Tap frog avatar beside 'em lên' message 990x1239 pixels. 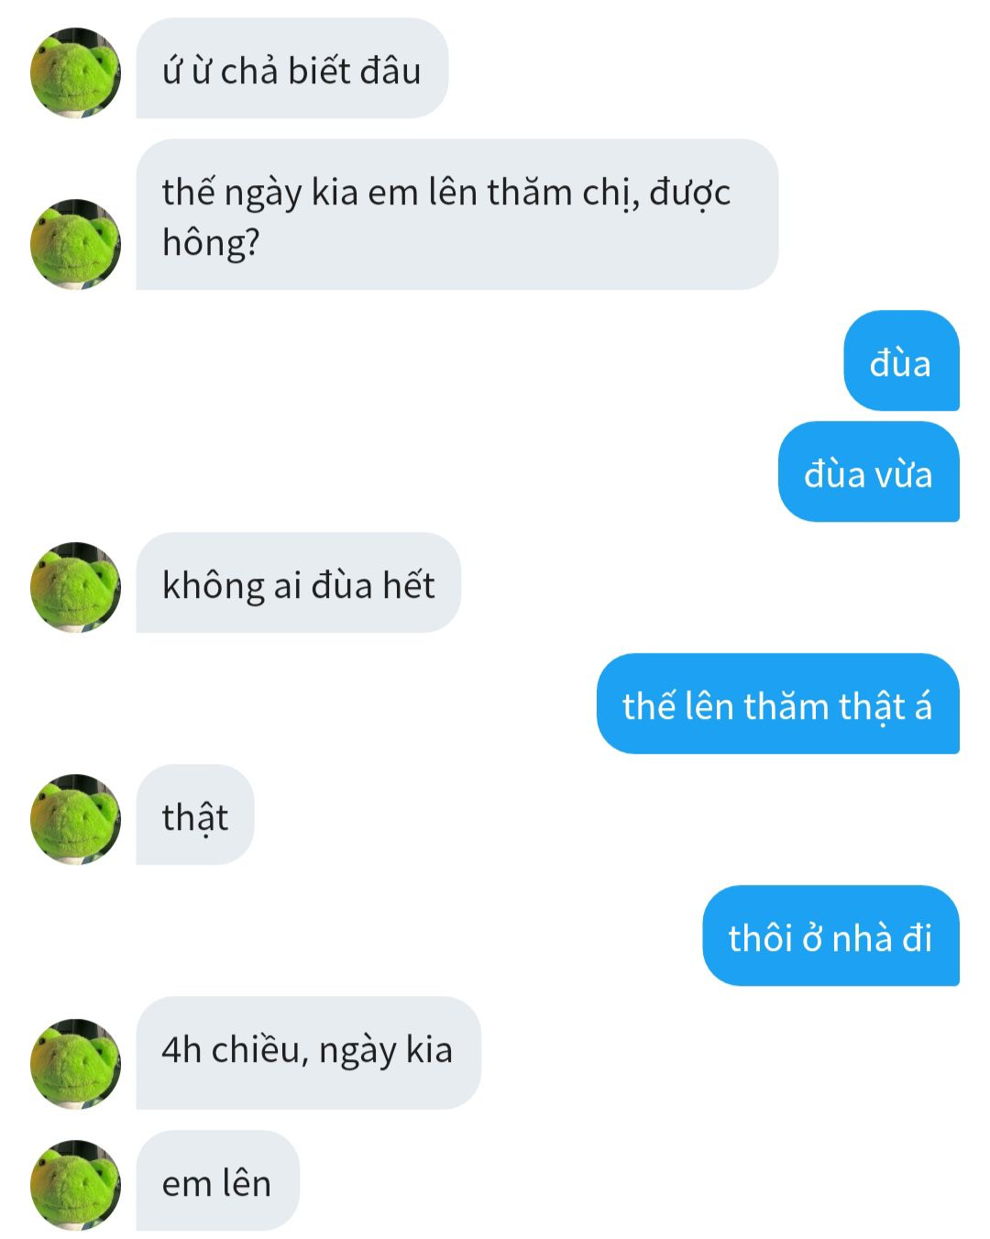pyautogui.click(x=75, y=1185)
